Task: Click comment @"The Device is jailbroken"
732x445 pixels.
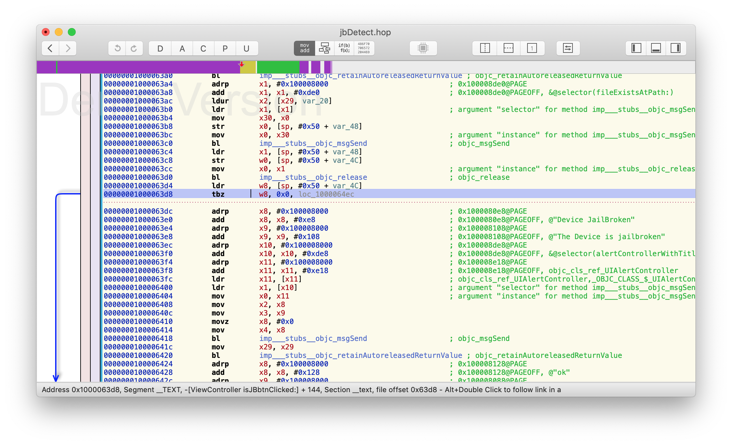Action: (606, 237)
